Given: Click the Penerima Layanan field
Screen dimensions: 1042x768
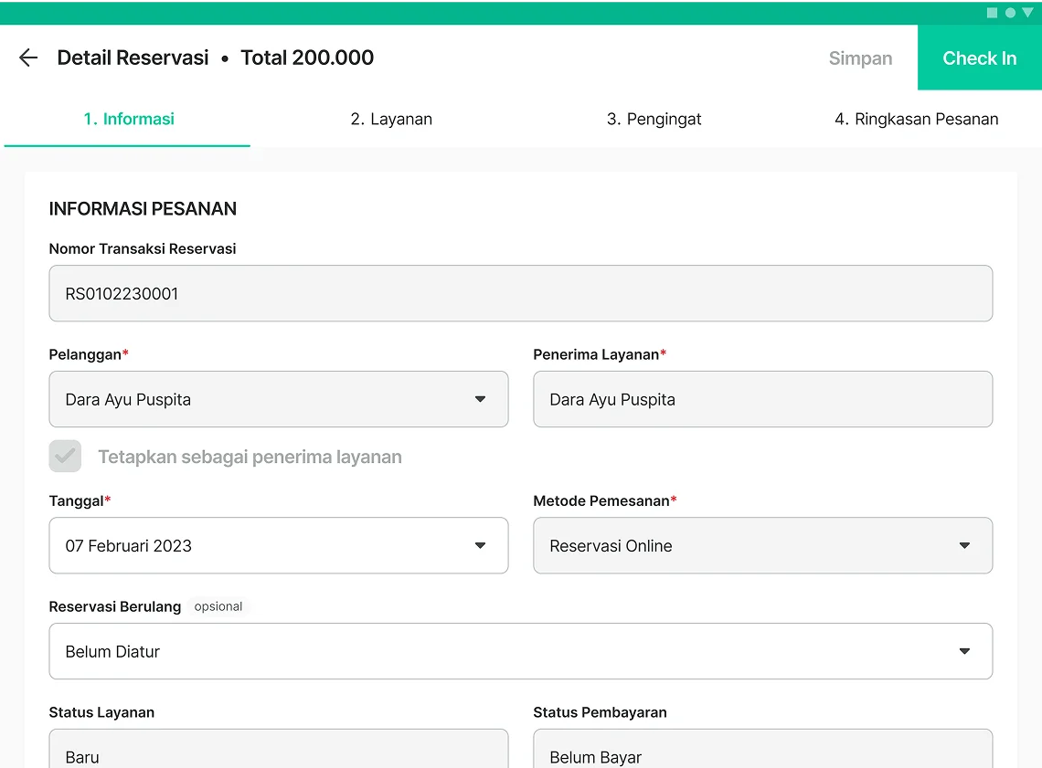Looking at the screenshot, I should pos(762,399).
